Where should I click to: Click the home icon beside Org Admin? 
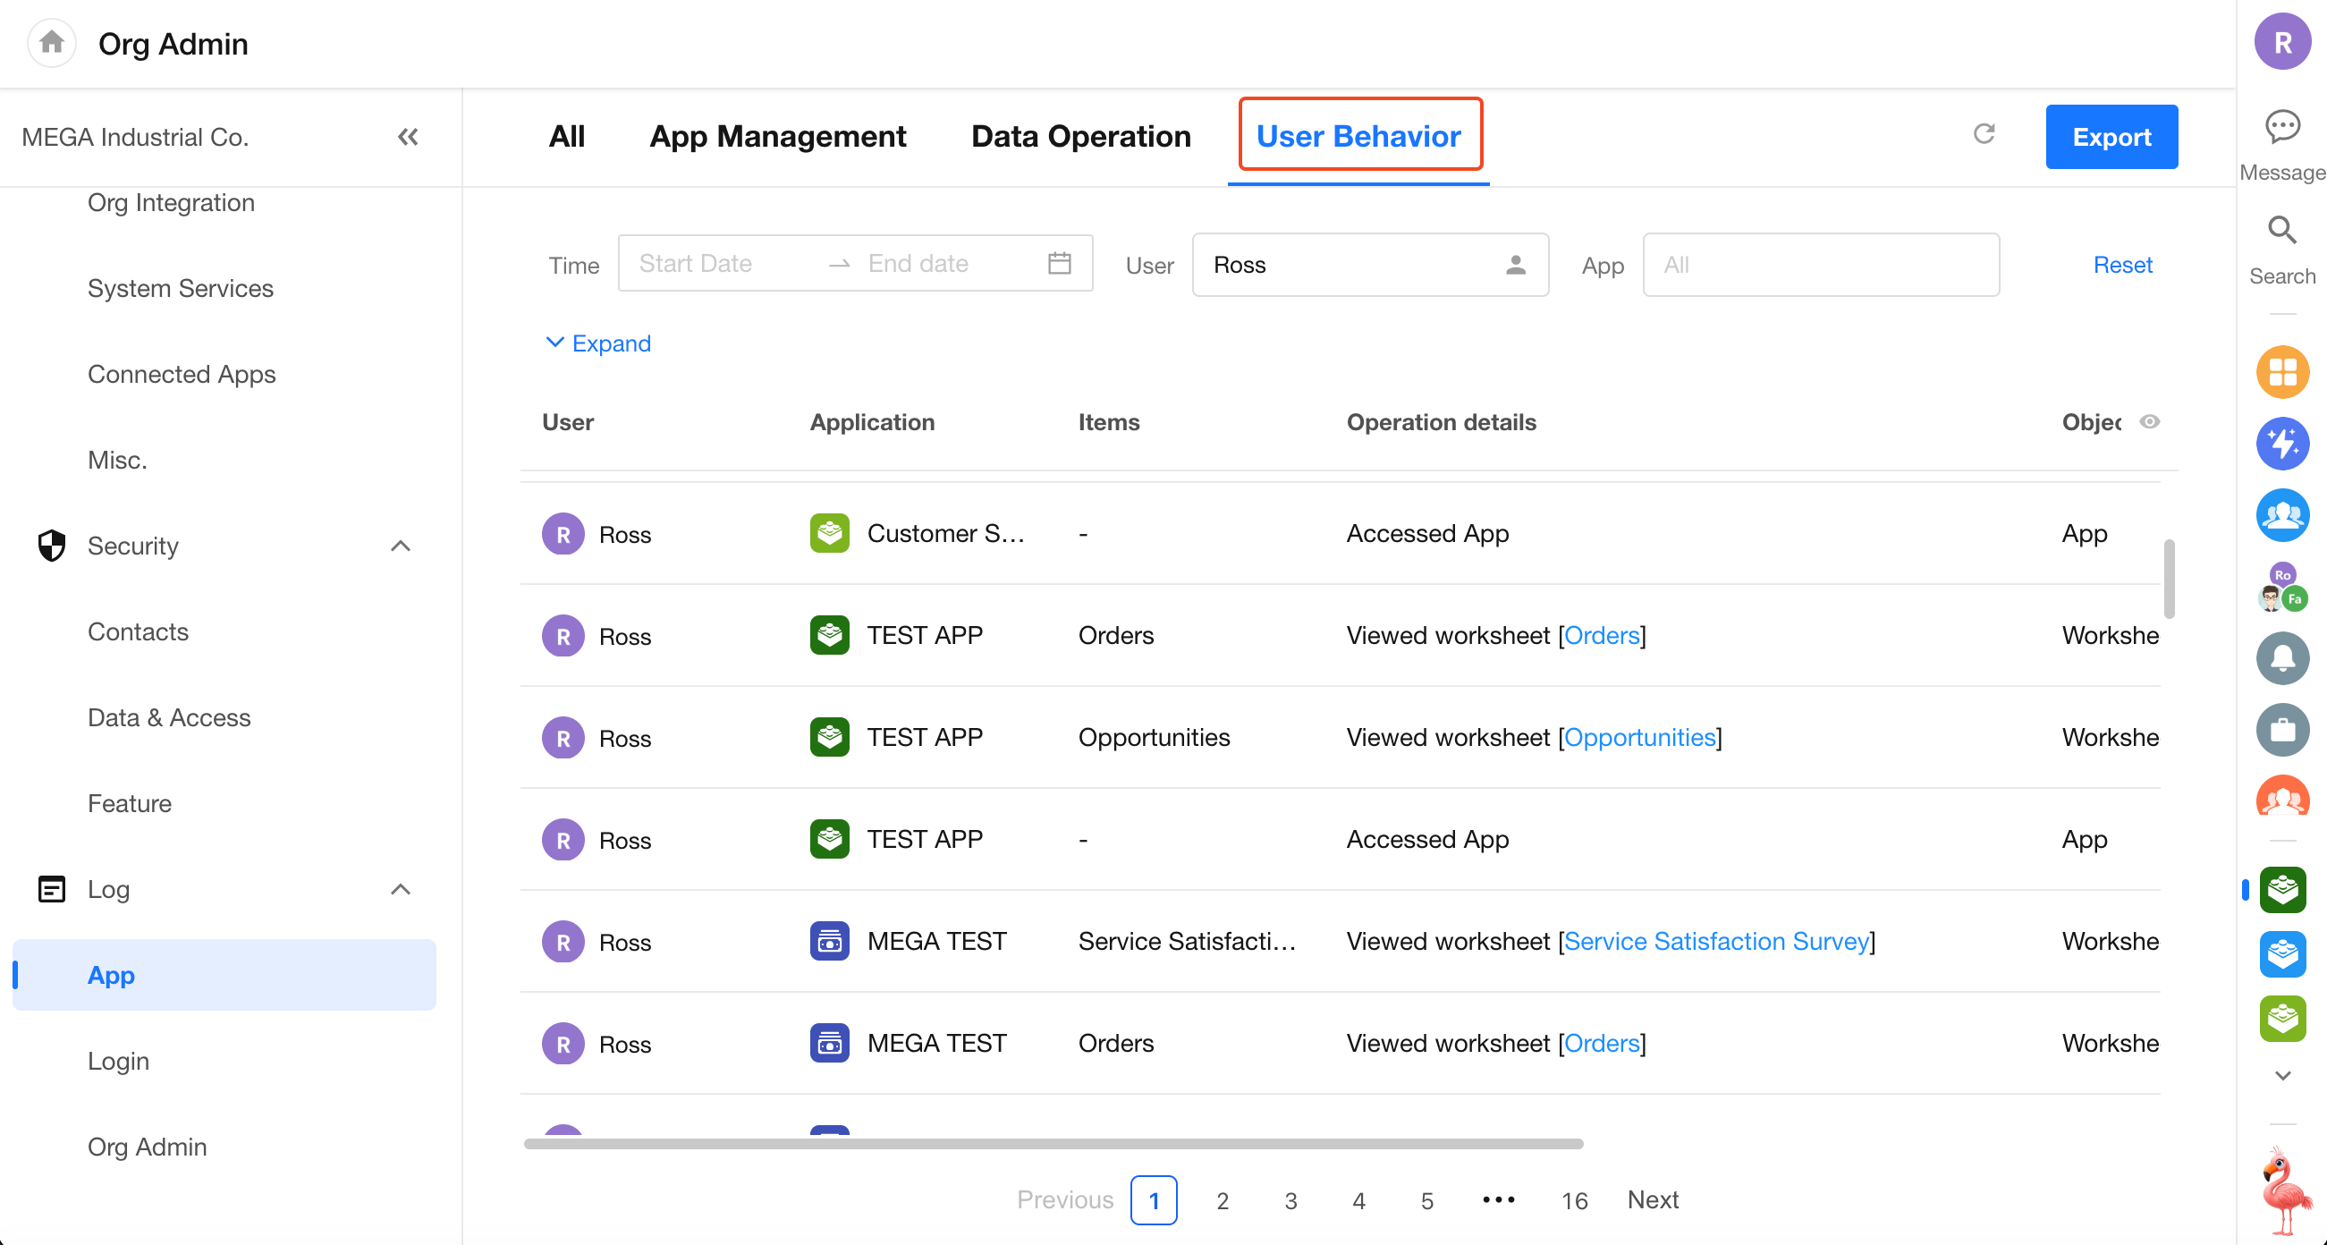click(52, 42)
